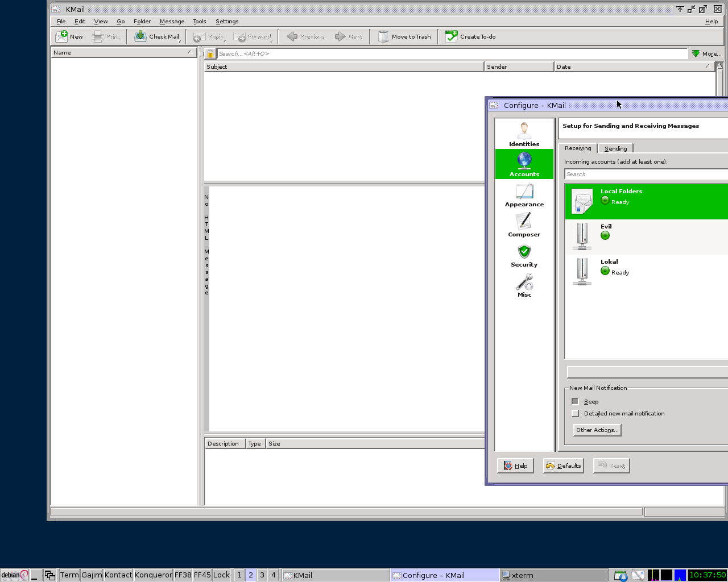Screen dimensions: 728x582
Task: Open Identities configuration page
Action: [524, 134]
